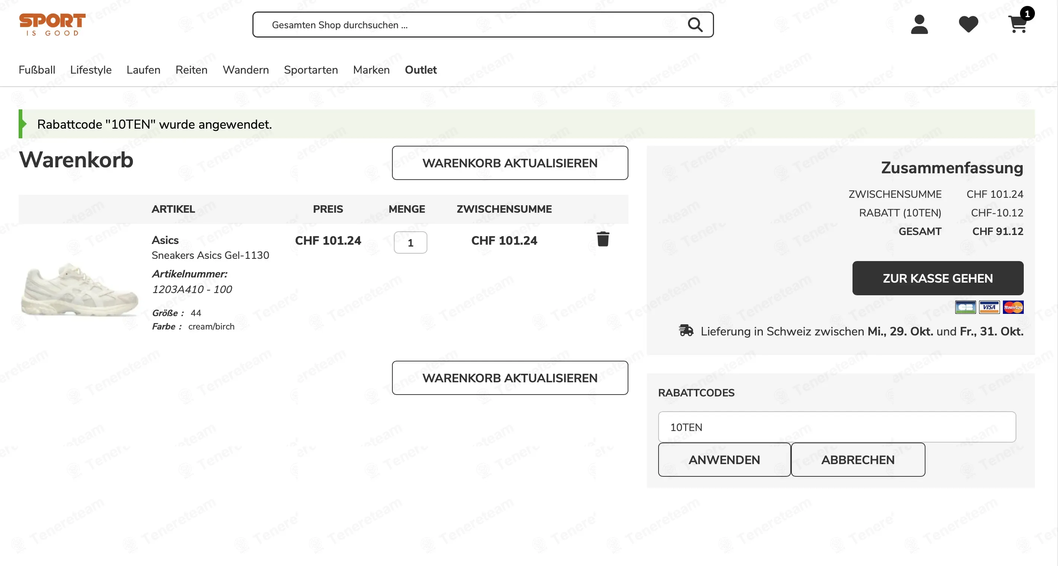
Task: Delete the Asics item with trash icon
Action: [x=603, y=239]
